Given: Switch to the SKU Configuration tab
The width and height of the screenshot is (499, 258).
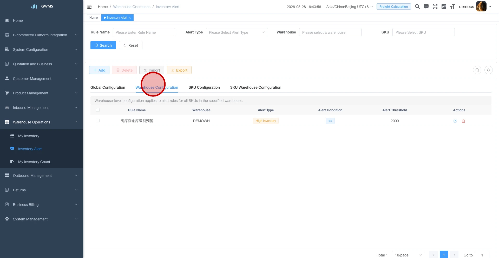Looking at the screenshot, I should [x=204, y=87].
